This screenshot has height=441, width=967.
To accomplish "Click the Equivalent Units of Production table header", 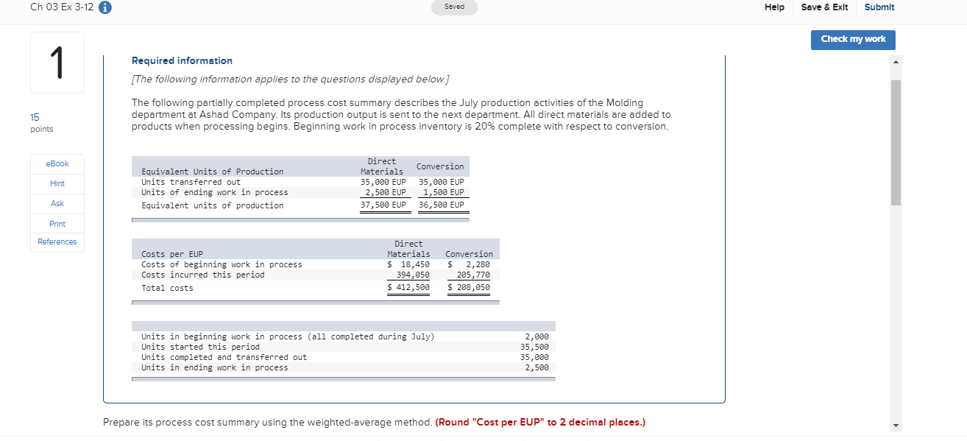I will tap(213, 171).
